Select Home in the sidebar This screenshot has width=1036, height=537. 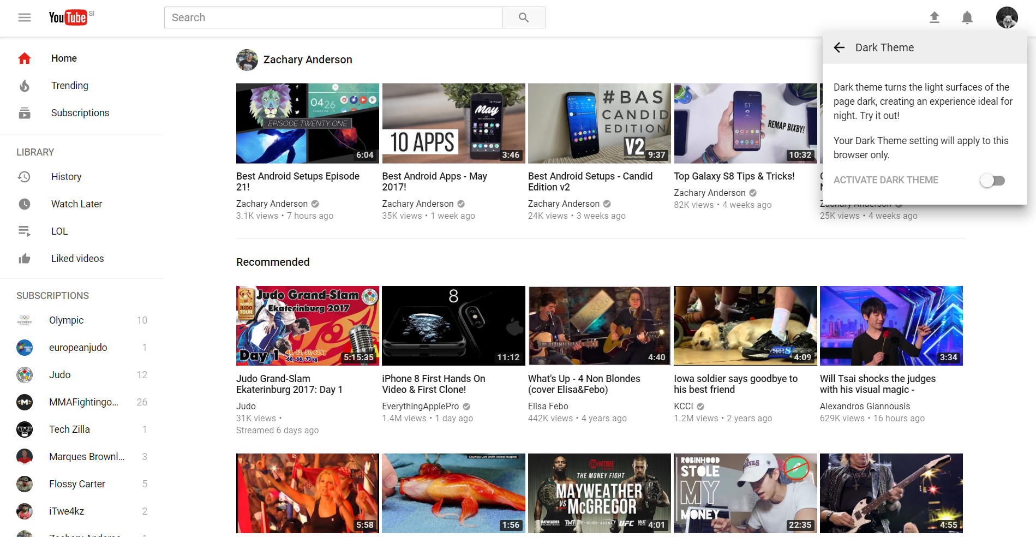[64, 58]
